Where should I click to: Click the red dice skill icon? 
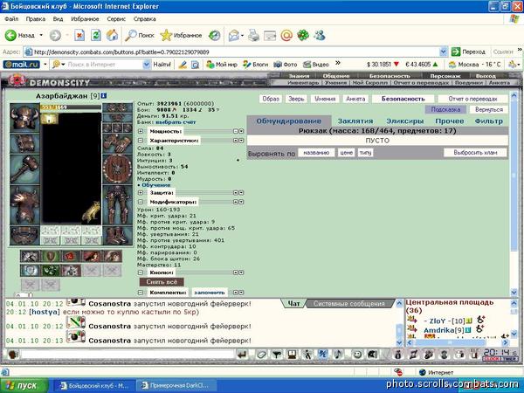[x=71, y=256]
